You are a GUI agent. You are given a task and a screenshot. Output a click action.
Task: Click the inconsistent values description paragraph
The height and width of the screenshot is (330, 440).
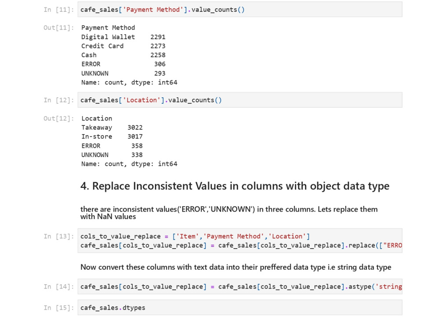pos(229,213)
